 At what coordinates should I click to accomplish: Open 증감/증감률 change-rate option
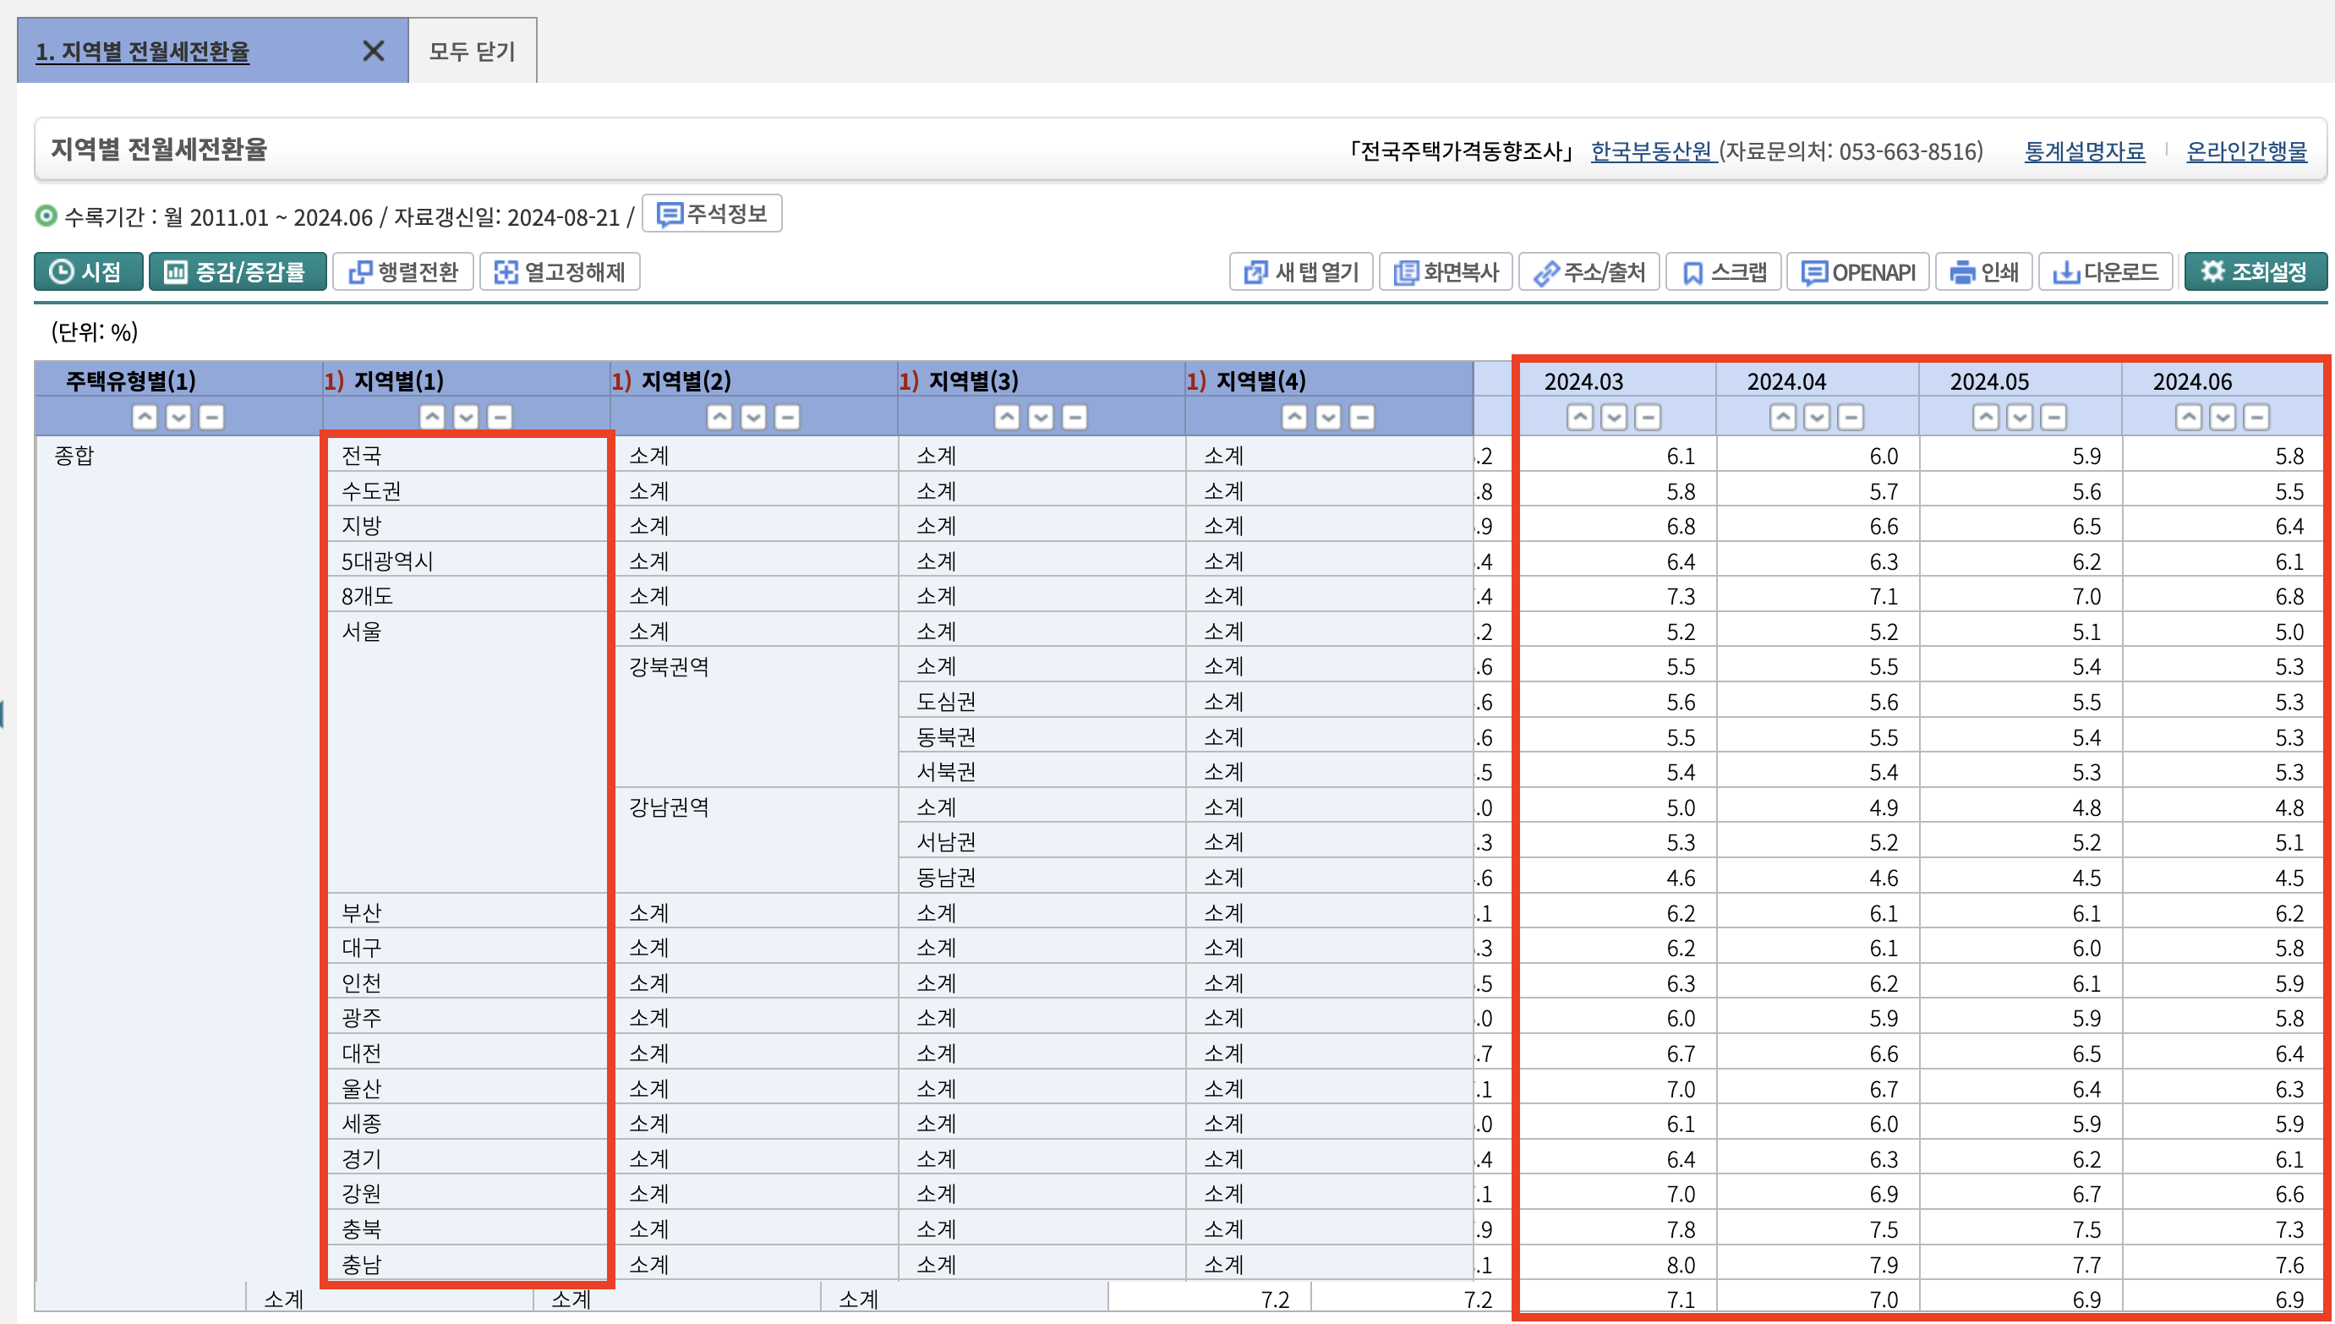(x=237, y=272)
